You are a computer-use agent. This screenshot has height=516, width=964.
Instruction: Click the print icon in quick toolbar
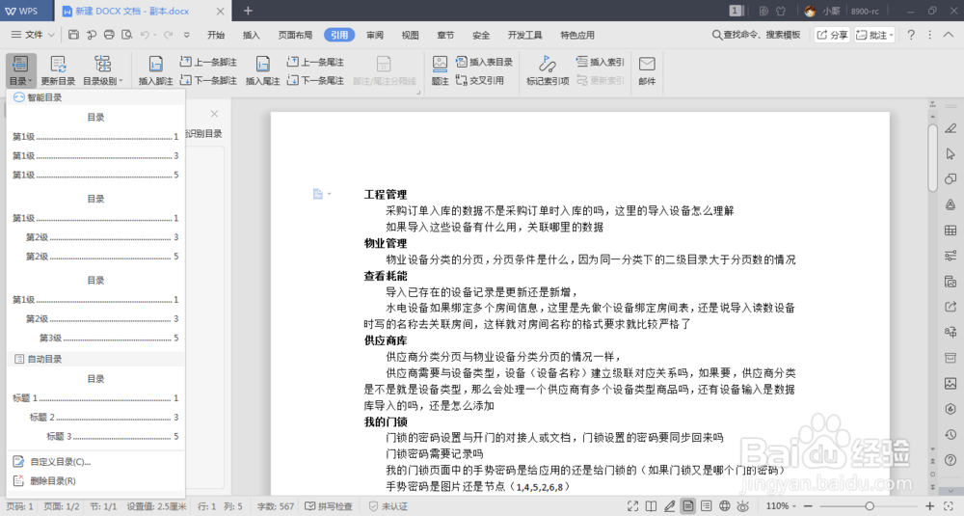click(109, 35)
